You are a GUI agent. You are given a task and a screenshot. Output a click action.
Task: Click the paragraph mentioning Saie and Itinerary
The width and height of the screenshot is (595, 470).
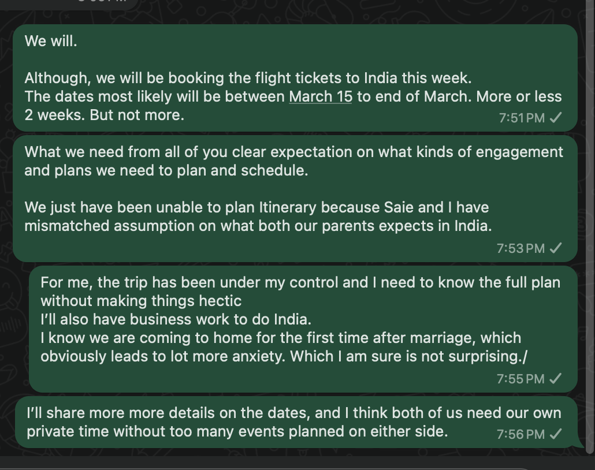coord(258,217)
